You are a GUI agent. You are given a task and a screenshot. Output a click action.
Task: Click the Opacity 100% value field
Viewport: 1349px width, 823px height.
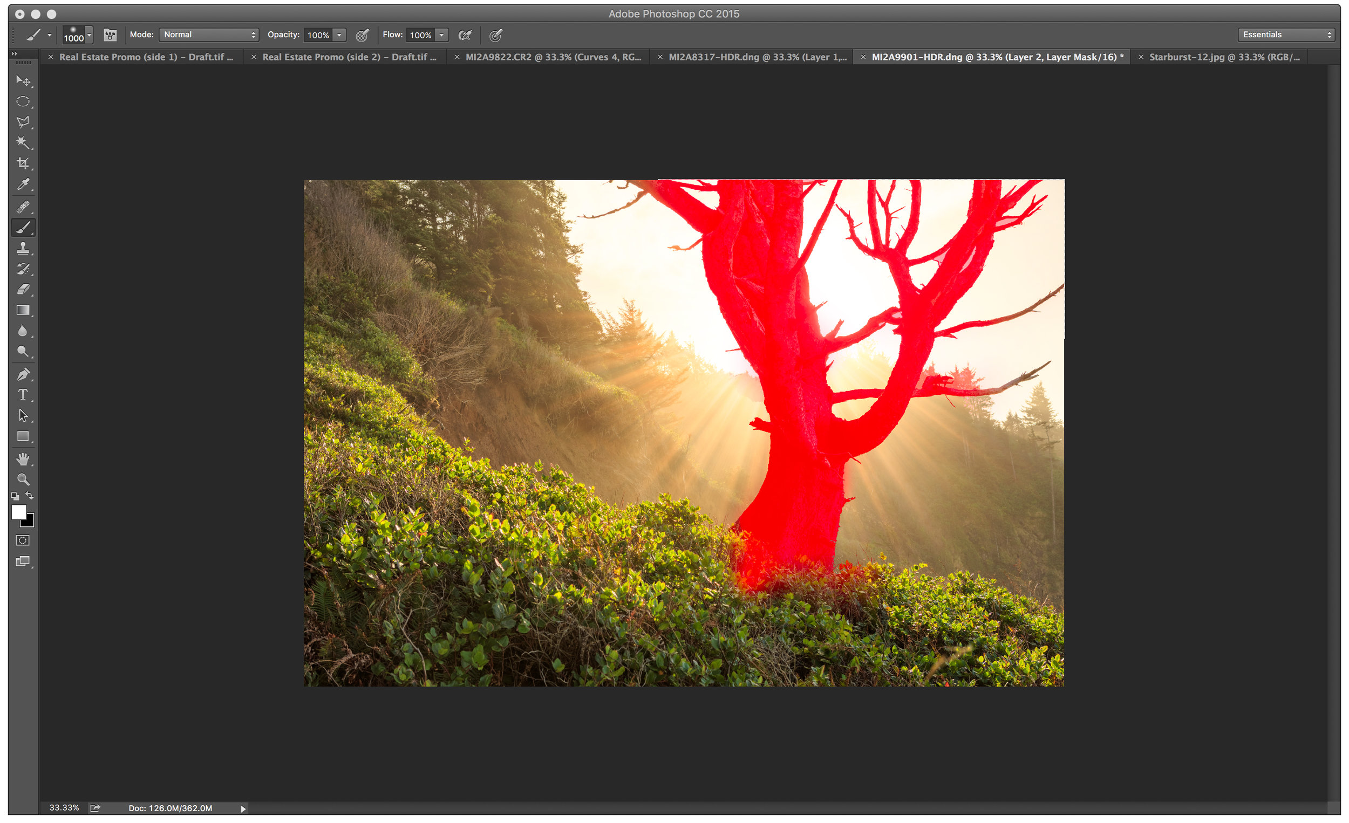pos(318,35)
